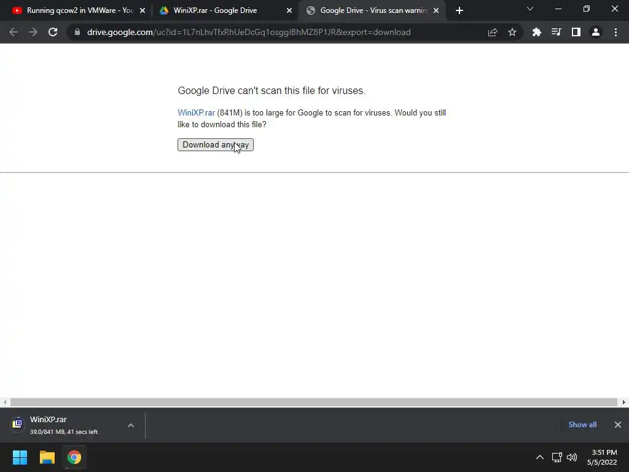The width and height of the screenshot is (629, 472).
Task: Toggle the Chrome side panel icon
Action: 576,32
